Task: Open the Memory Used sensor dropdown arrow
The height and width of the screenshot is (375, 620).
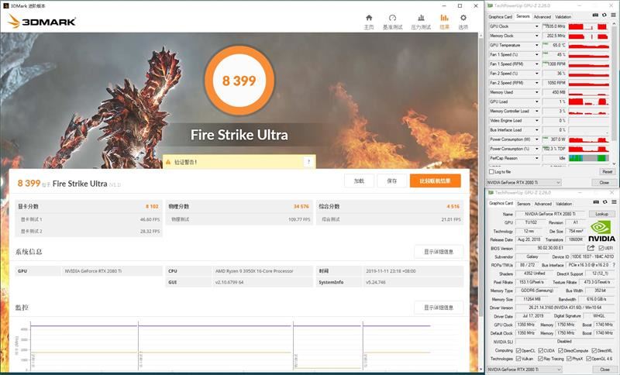Action: pos(536,92)
